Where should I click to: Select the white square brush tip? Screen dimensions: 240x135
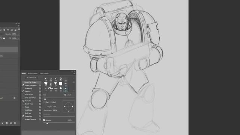[61, 83]
